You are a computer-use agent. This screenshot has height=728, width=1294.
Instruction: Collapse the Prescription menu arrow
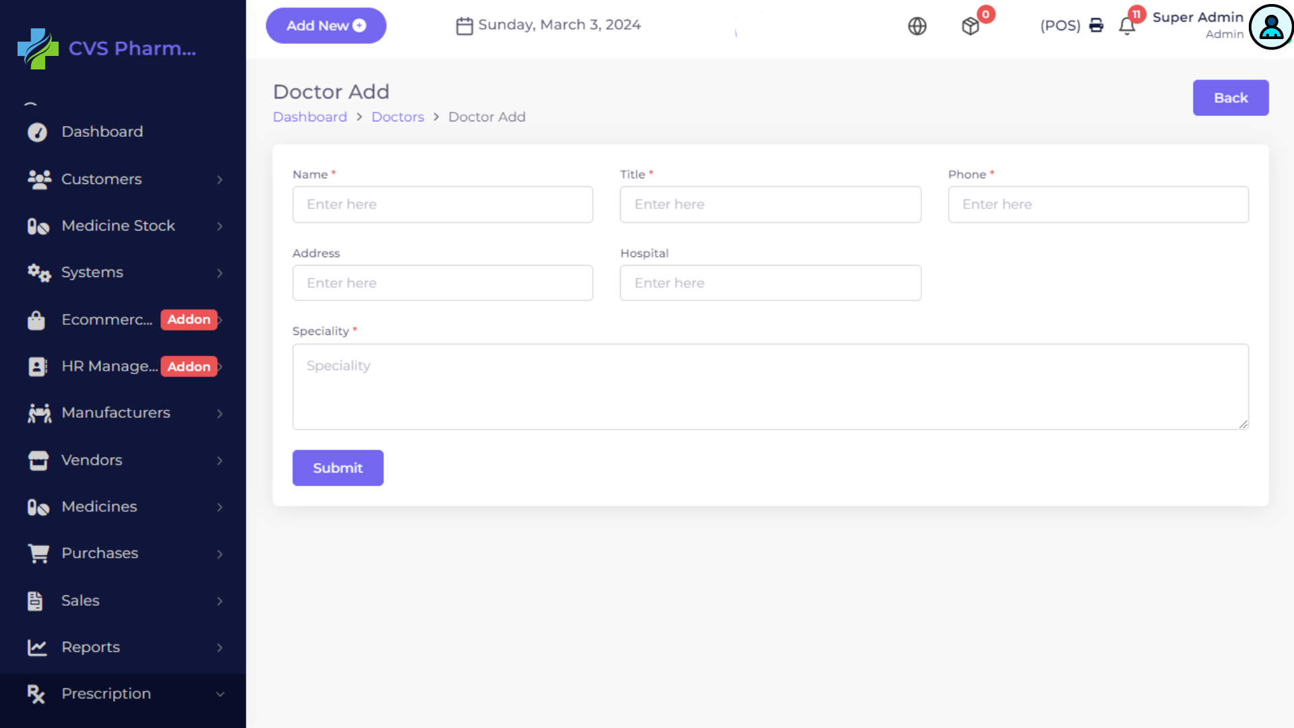click(x=220, y=694)
